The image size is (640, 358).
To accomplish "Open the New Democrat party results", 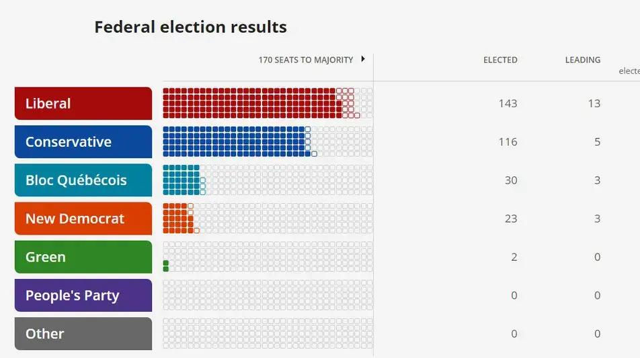I will (83, 219).
